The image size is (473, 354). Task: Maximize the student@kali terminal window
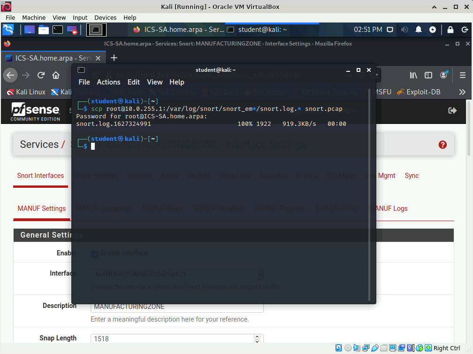click(x=359, y=70)
